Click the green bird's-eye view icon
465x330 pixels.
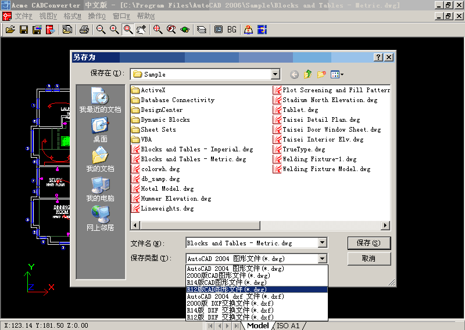(x=185, y=30)
